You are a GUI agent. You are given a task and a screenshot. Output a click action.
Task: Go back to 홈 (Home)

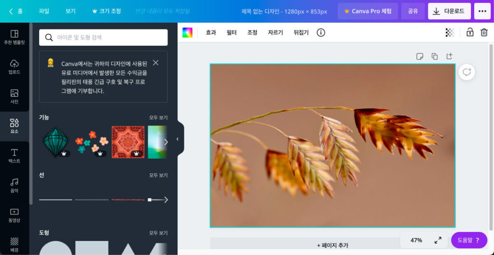pos(16,12)
